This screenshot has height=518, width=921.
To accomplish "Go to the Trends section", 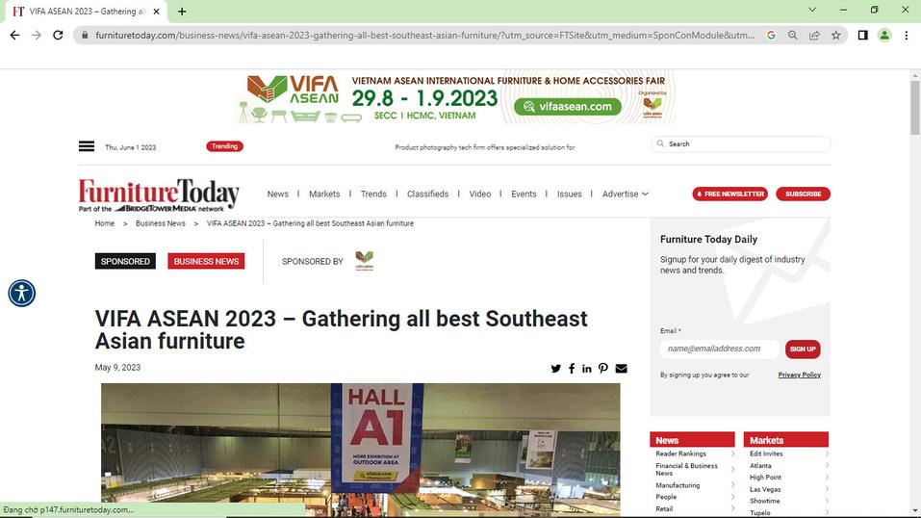I will coord(373,194).
